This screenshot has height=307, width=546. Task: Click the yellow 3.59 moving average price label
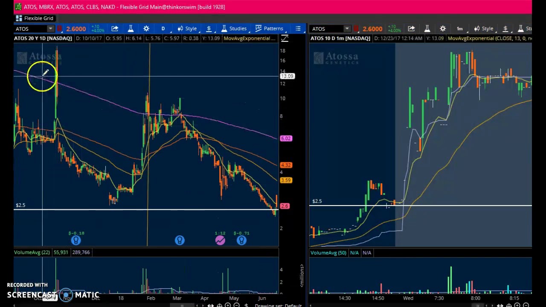click(x=286, y=180)
